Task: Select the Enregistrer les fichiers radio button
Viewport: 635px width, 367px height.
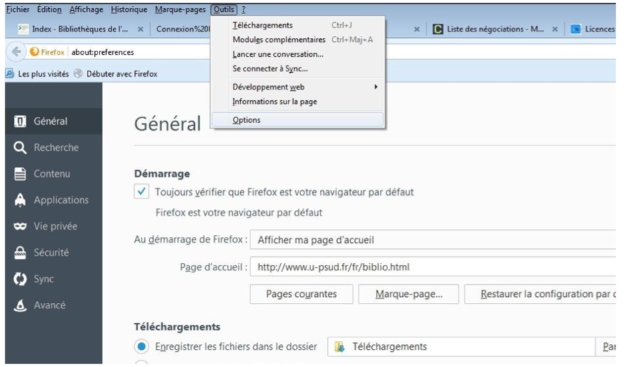Action: coord(142,346)
